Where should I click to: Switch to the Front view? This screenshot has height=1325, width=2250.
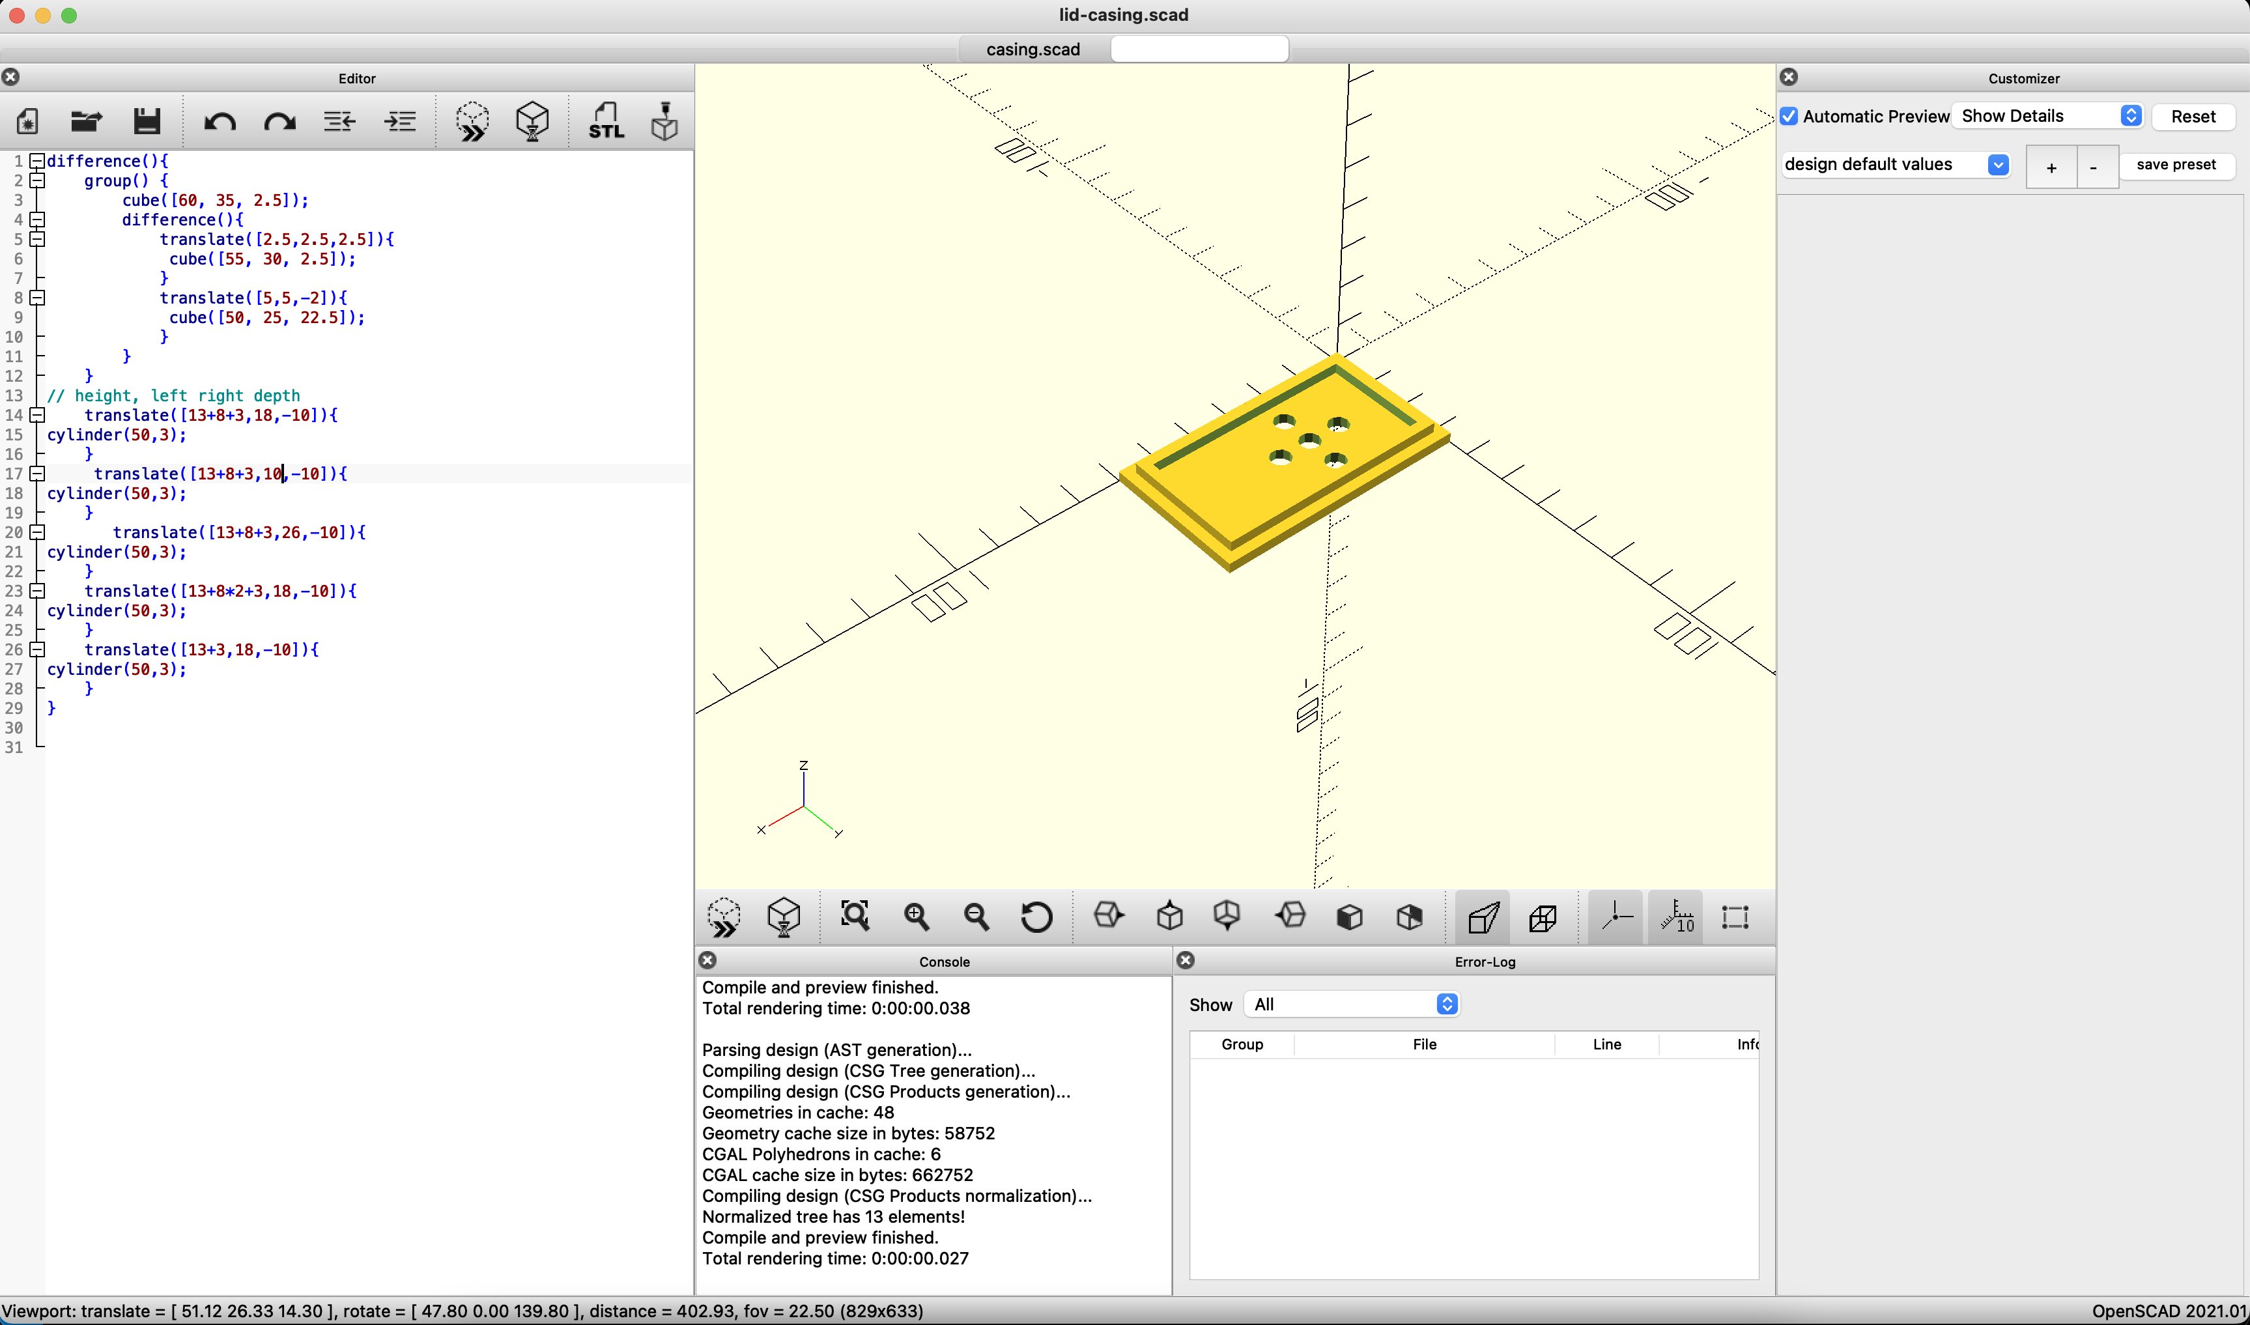tap(1350, 917)
